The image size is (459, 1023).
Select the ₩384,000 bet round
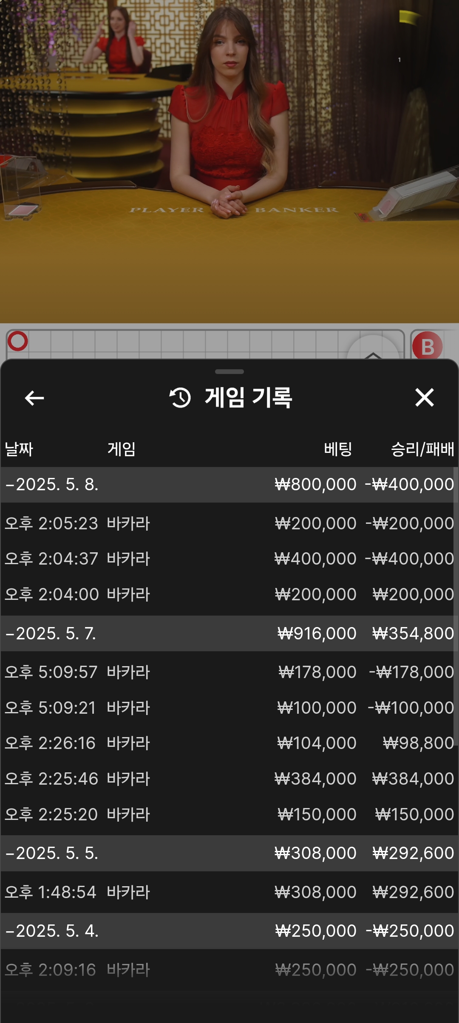tap(229, 779)
